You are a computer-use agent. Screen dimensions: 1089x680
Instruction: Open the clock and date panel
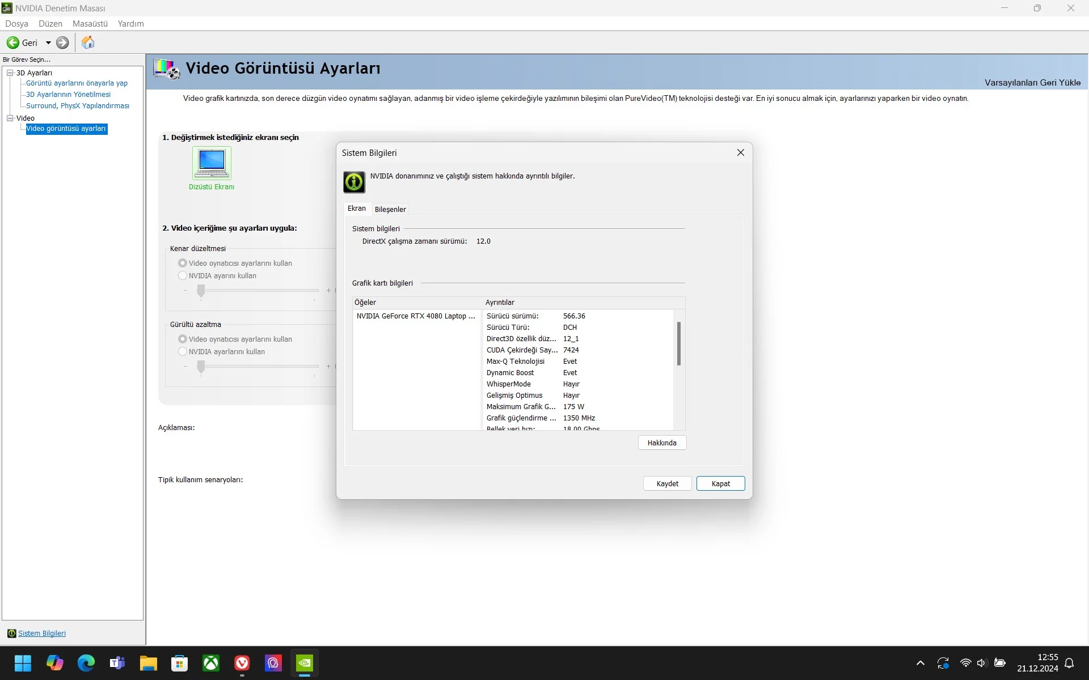coord(1037,663)
